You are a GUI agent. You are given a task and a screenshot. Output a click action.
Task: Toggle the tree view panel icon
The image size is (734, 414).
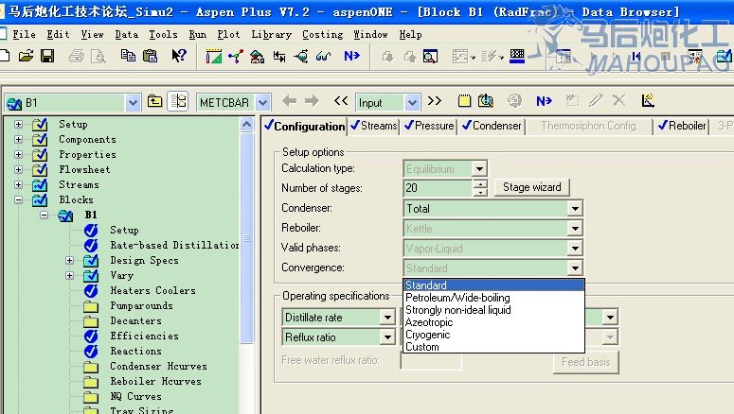click(x=178, y=101)
